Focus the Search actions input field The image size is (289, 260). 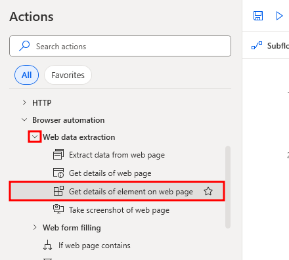tap(120, 46)
